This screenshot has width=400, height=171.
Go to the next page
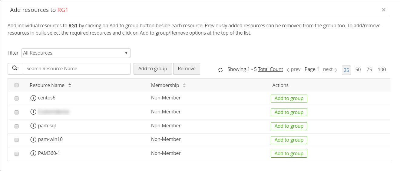330,69
